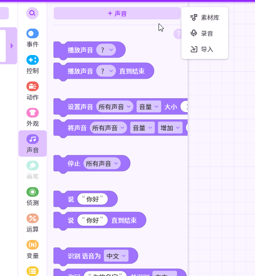
Task: Open the 动作 motion category
Action: point(33,91)
